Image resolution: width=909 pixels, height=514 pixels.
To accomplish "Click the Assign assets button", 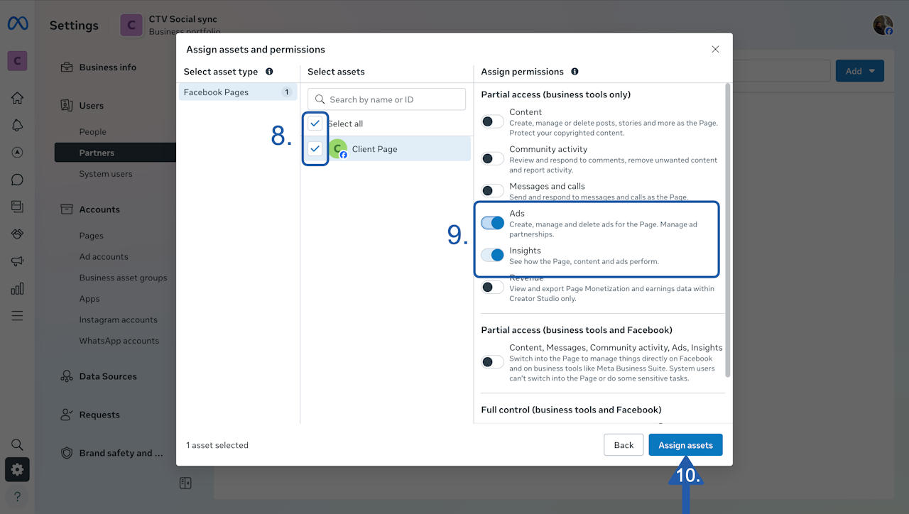I will coord(685,445).
